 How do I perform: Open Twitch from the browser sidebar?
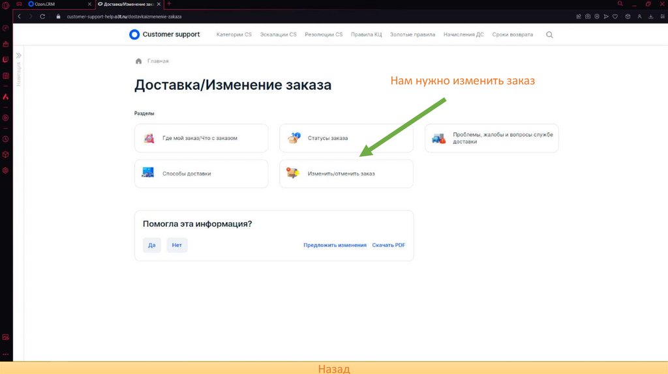(5, 59)
